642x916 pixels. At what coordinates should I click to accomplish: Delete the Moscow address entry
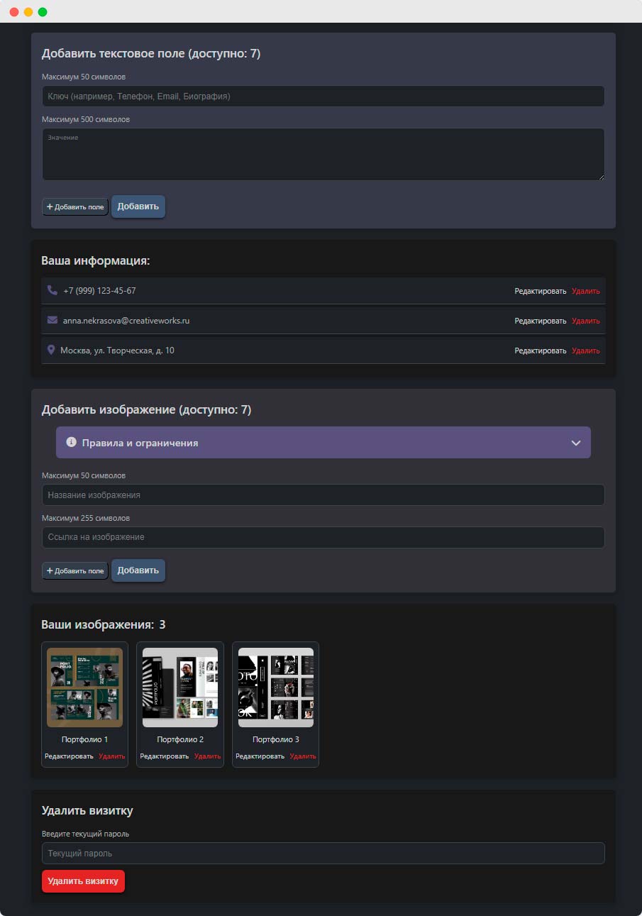(585, 351)
